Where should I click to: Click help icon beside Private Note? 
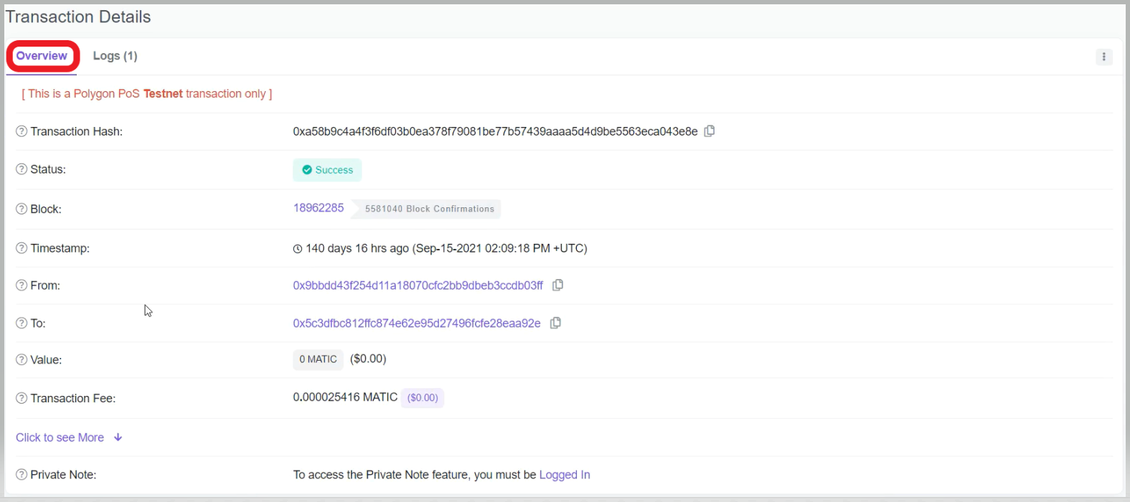22,475
